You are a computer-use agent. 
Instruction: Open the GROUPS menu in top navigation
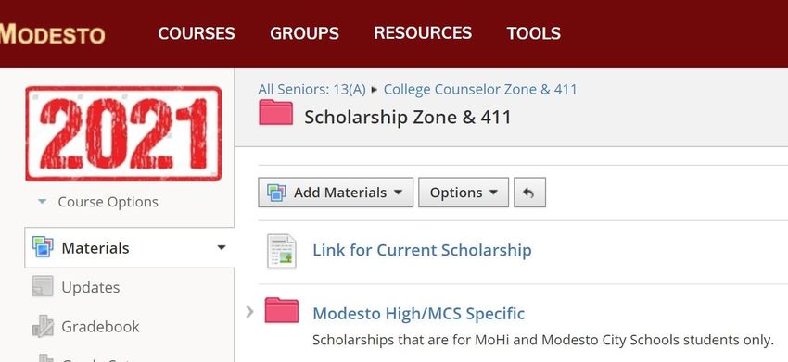coord(304,33)
